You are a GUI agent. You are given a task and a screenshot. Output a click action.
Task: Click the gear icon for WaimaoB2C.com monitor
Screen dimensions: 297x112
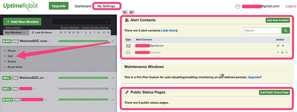113,41
